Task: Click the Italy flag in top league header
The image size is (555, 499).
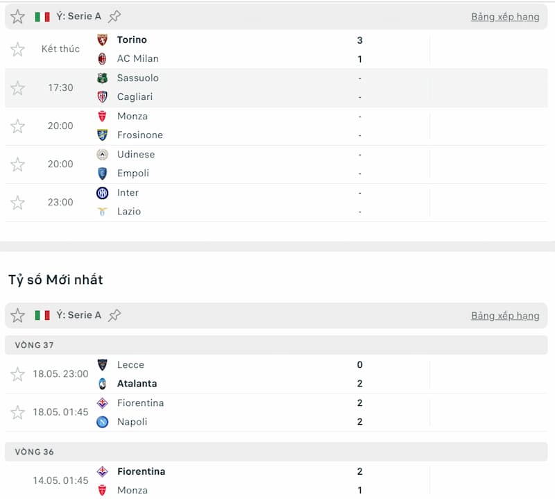Action: point(42,17)
